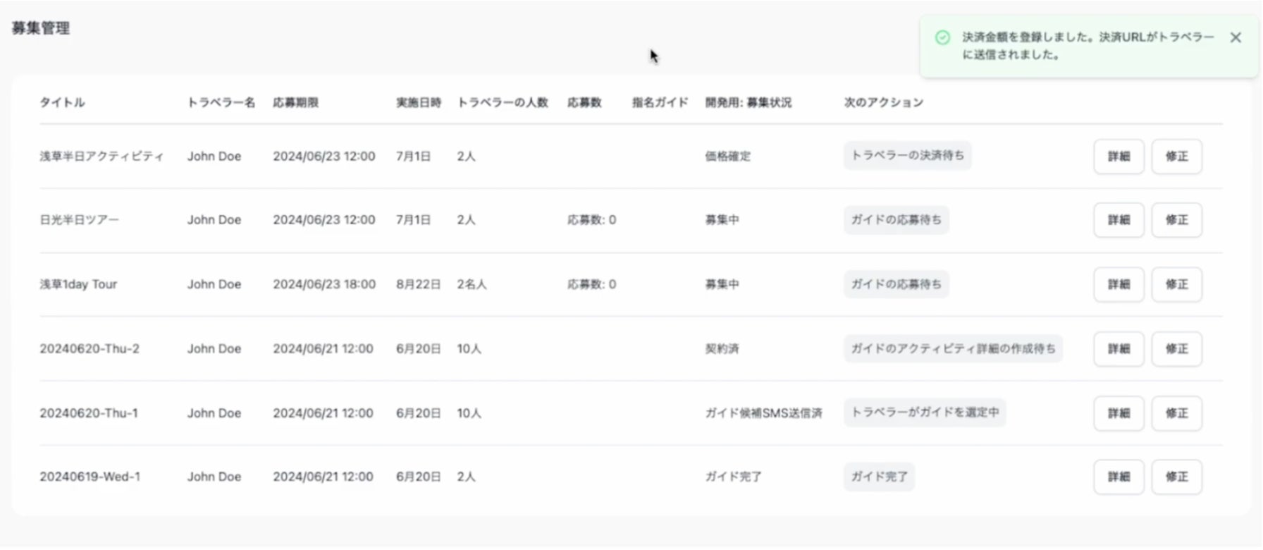Screen dimensions: 1263x550
Task: Click 修正 for 20240619-Wed-1
Action: (x=1176, y=477)
